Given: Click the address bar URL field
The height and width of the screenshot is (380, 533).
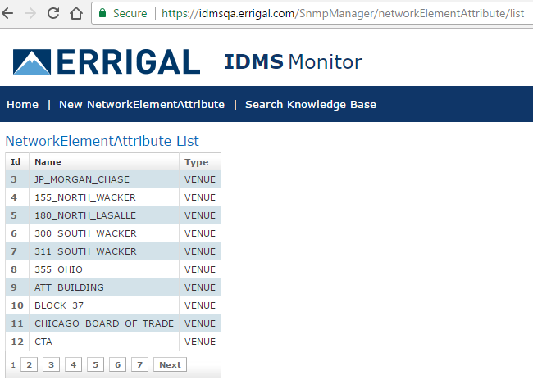Looking at the screenshot, I should tap(344, 13).
